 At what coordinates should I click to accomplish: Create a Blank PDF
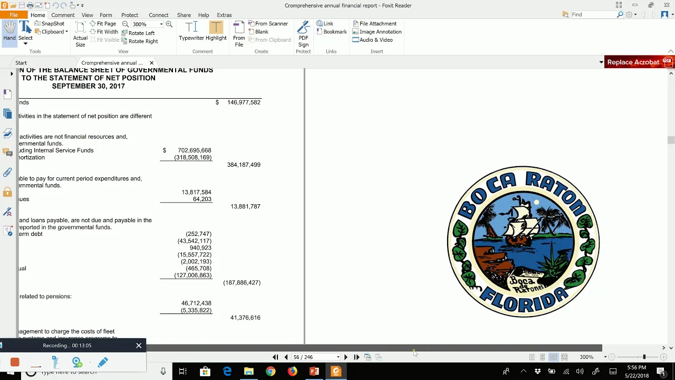pyautogui.click(x=258, y=32)
